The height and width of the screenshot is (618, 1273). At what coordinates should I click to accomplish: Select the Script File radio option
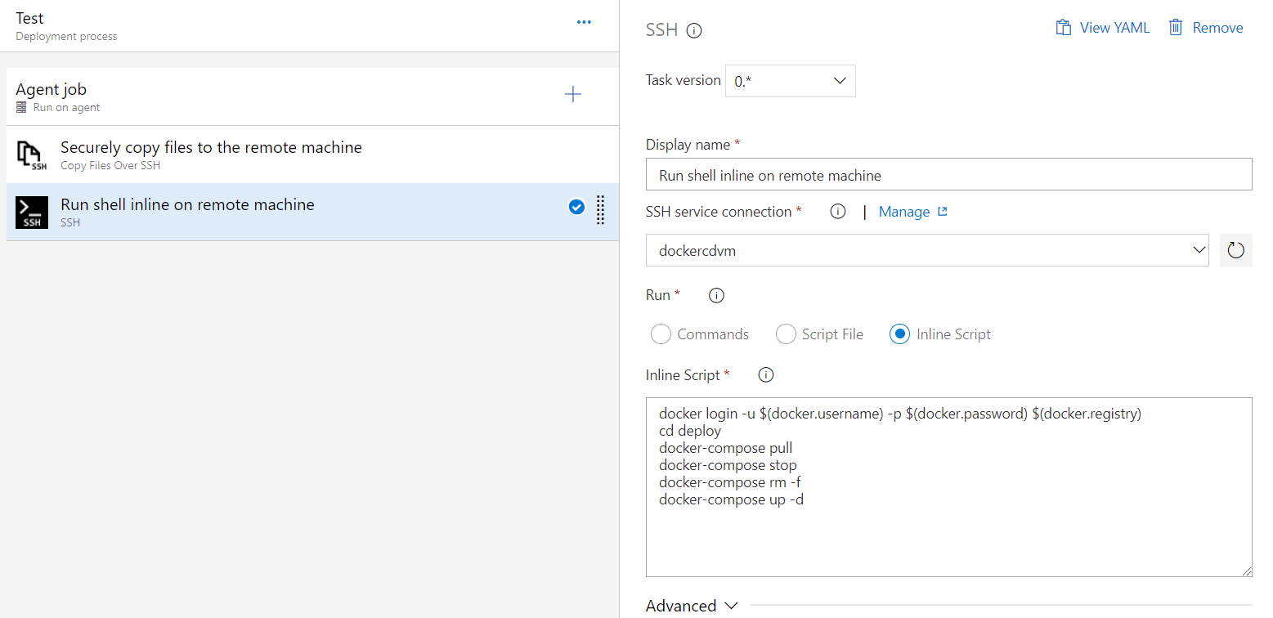[786, 334]
